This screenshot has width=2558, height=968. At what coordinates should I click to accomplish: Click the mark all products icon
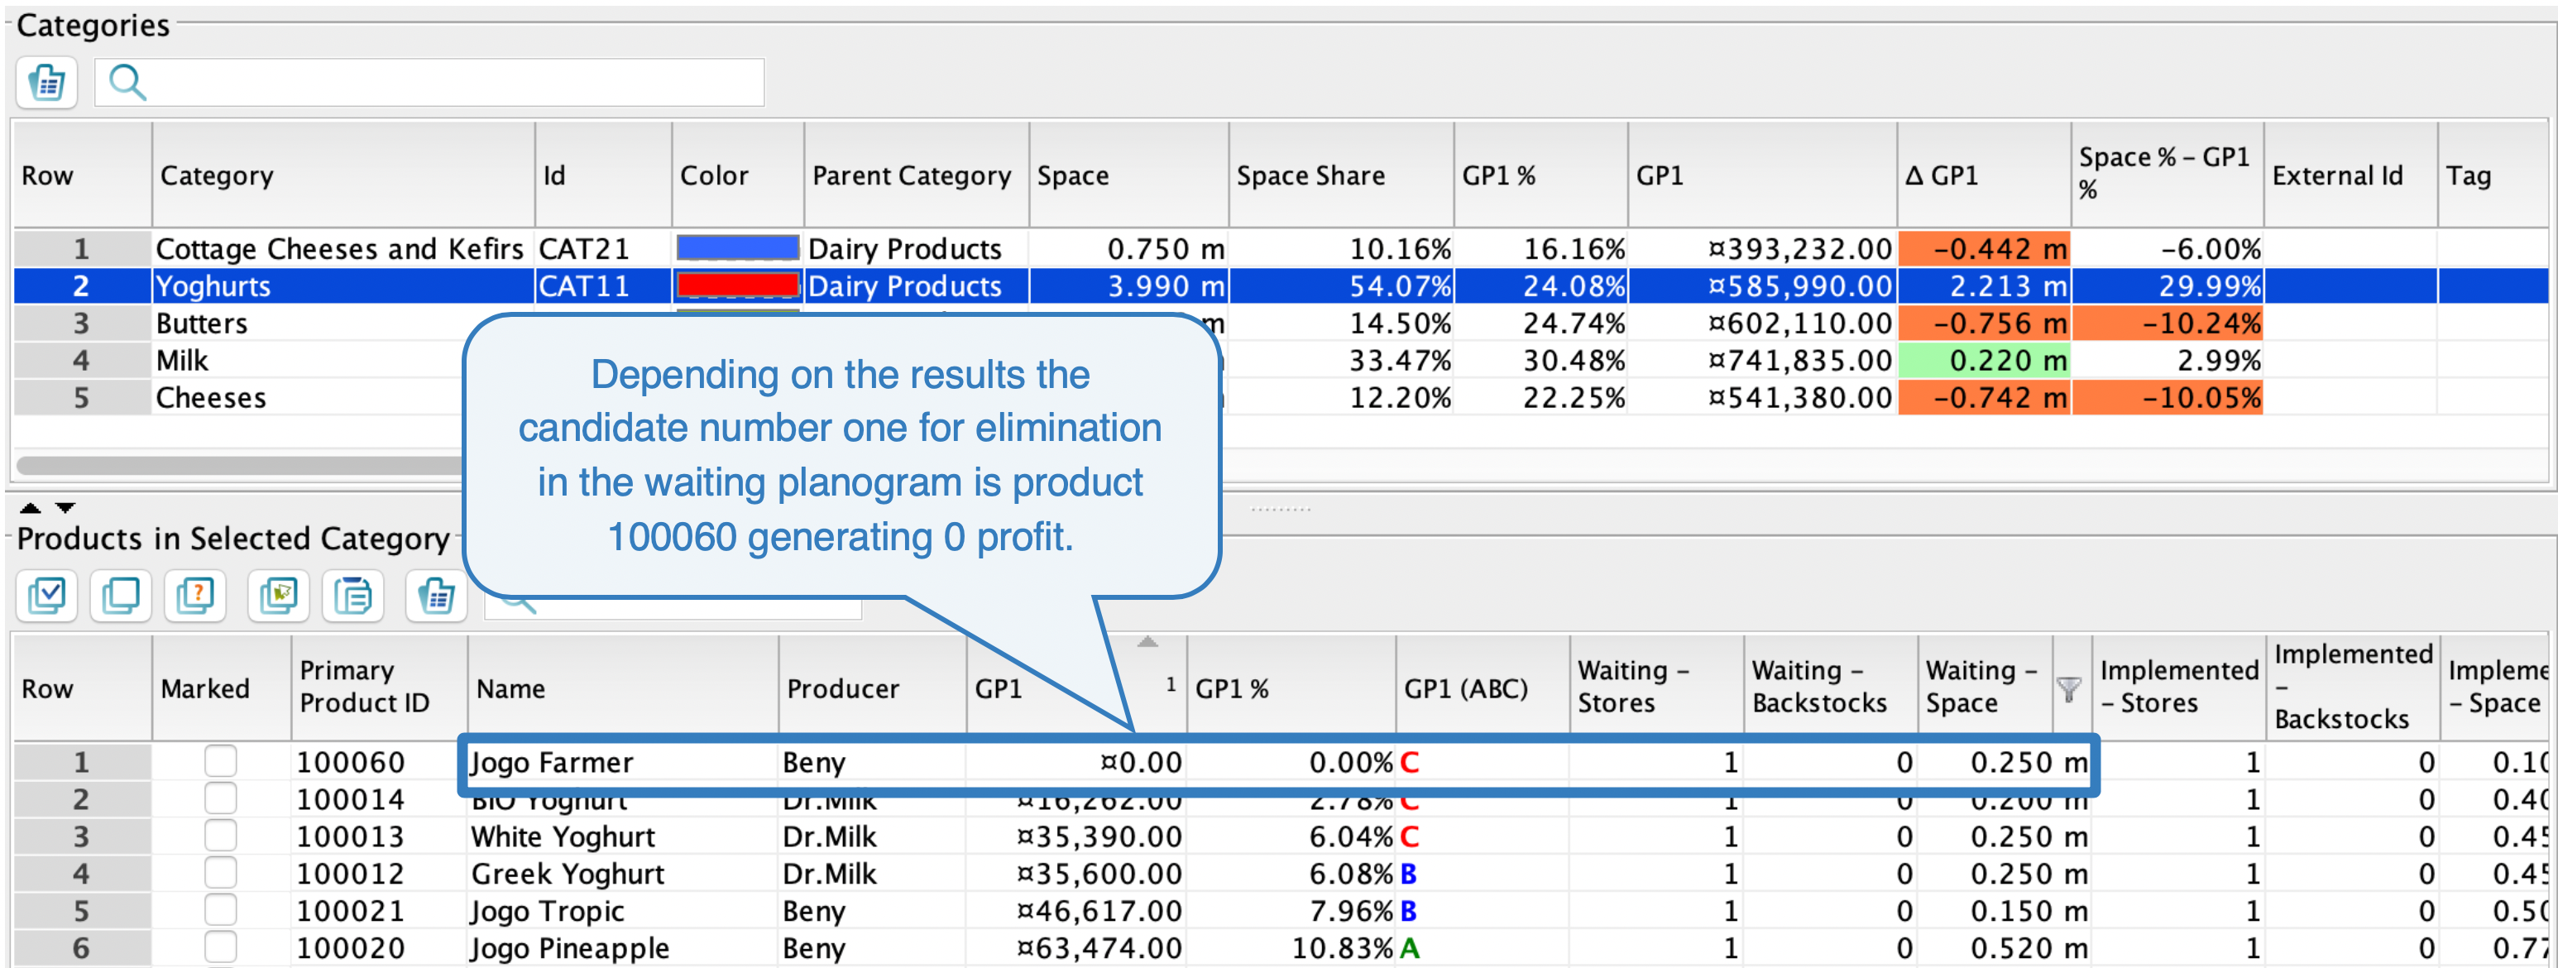click(46, 596)
